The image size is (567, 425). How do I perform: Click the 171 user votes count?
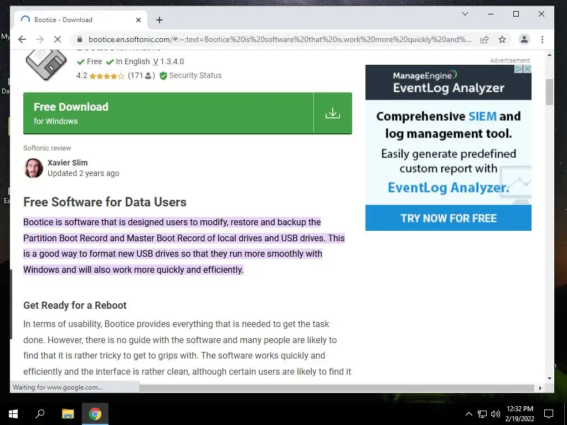(x=141, y=75)
